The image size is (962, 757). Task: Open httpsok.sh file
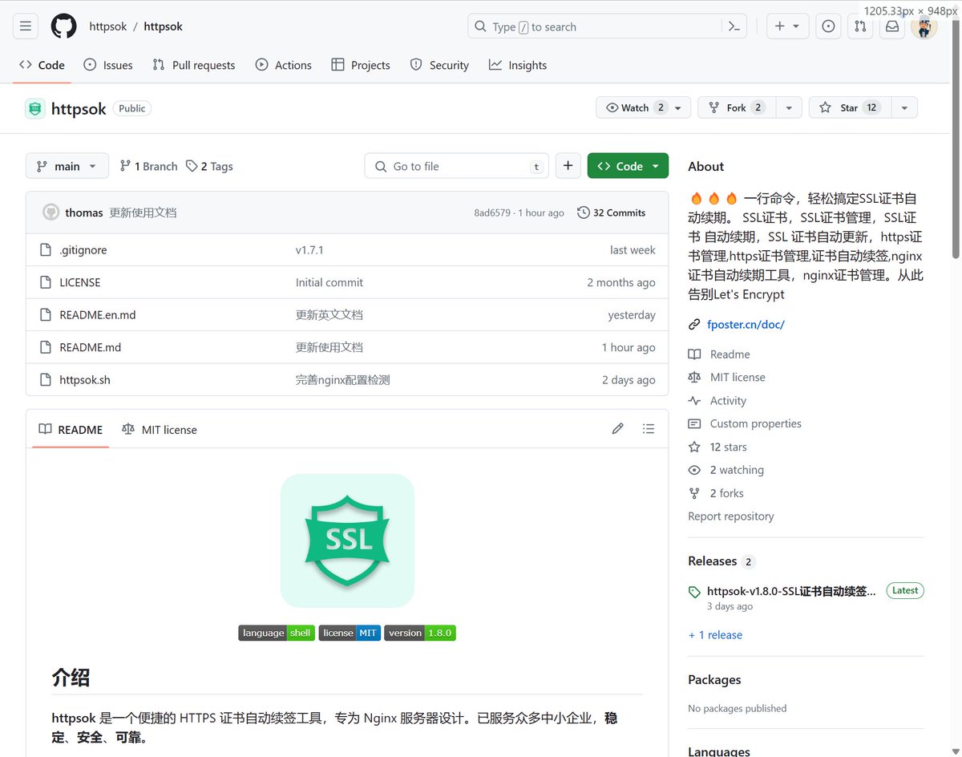tap(85, 380)
